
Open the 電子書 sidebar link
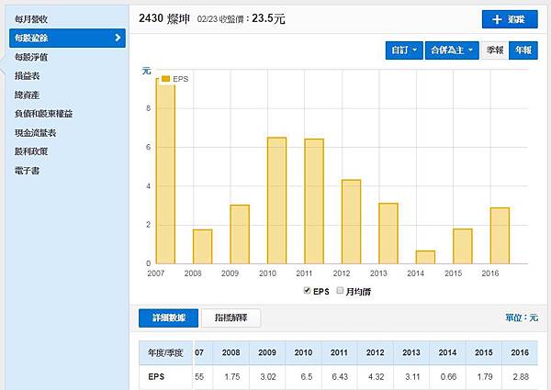27,171
